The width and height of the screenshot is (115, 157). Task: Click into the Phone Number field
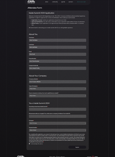57,61
